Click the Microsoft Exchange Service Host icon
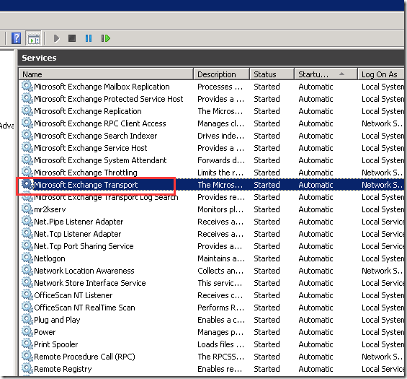Screen dimensions: 407x379 coord(27,147)
